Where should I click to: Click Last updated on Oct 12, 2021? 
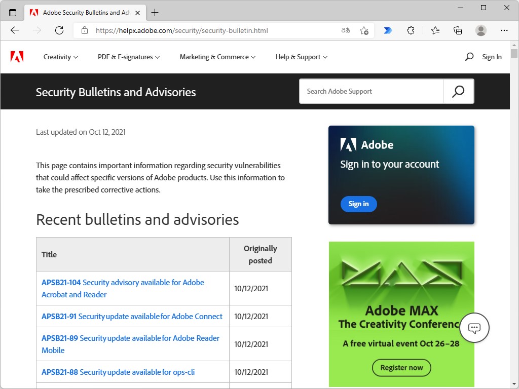click(x=81, y=132)
